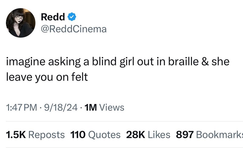Visit the @ReddCinema handle link
This screenshot has height=148, width=243.
[x=74, y=29]
